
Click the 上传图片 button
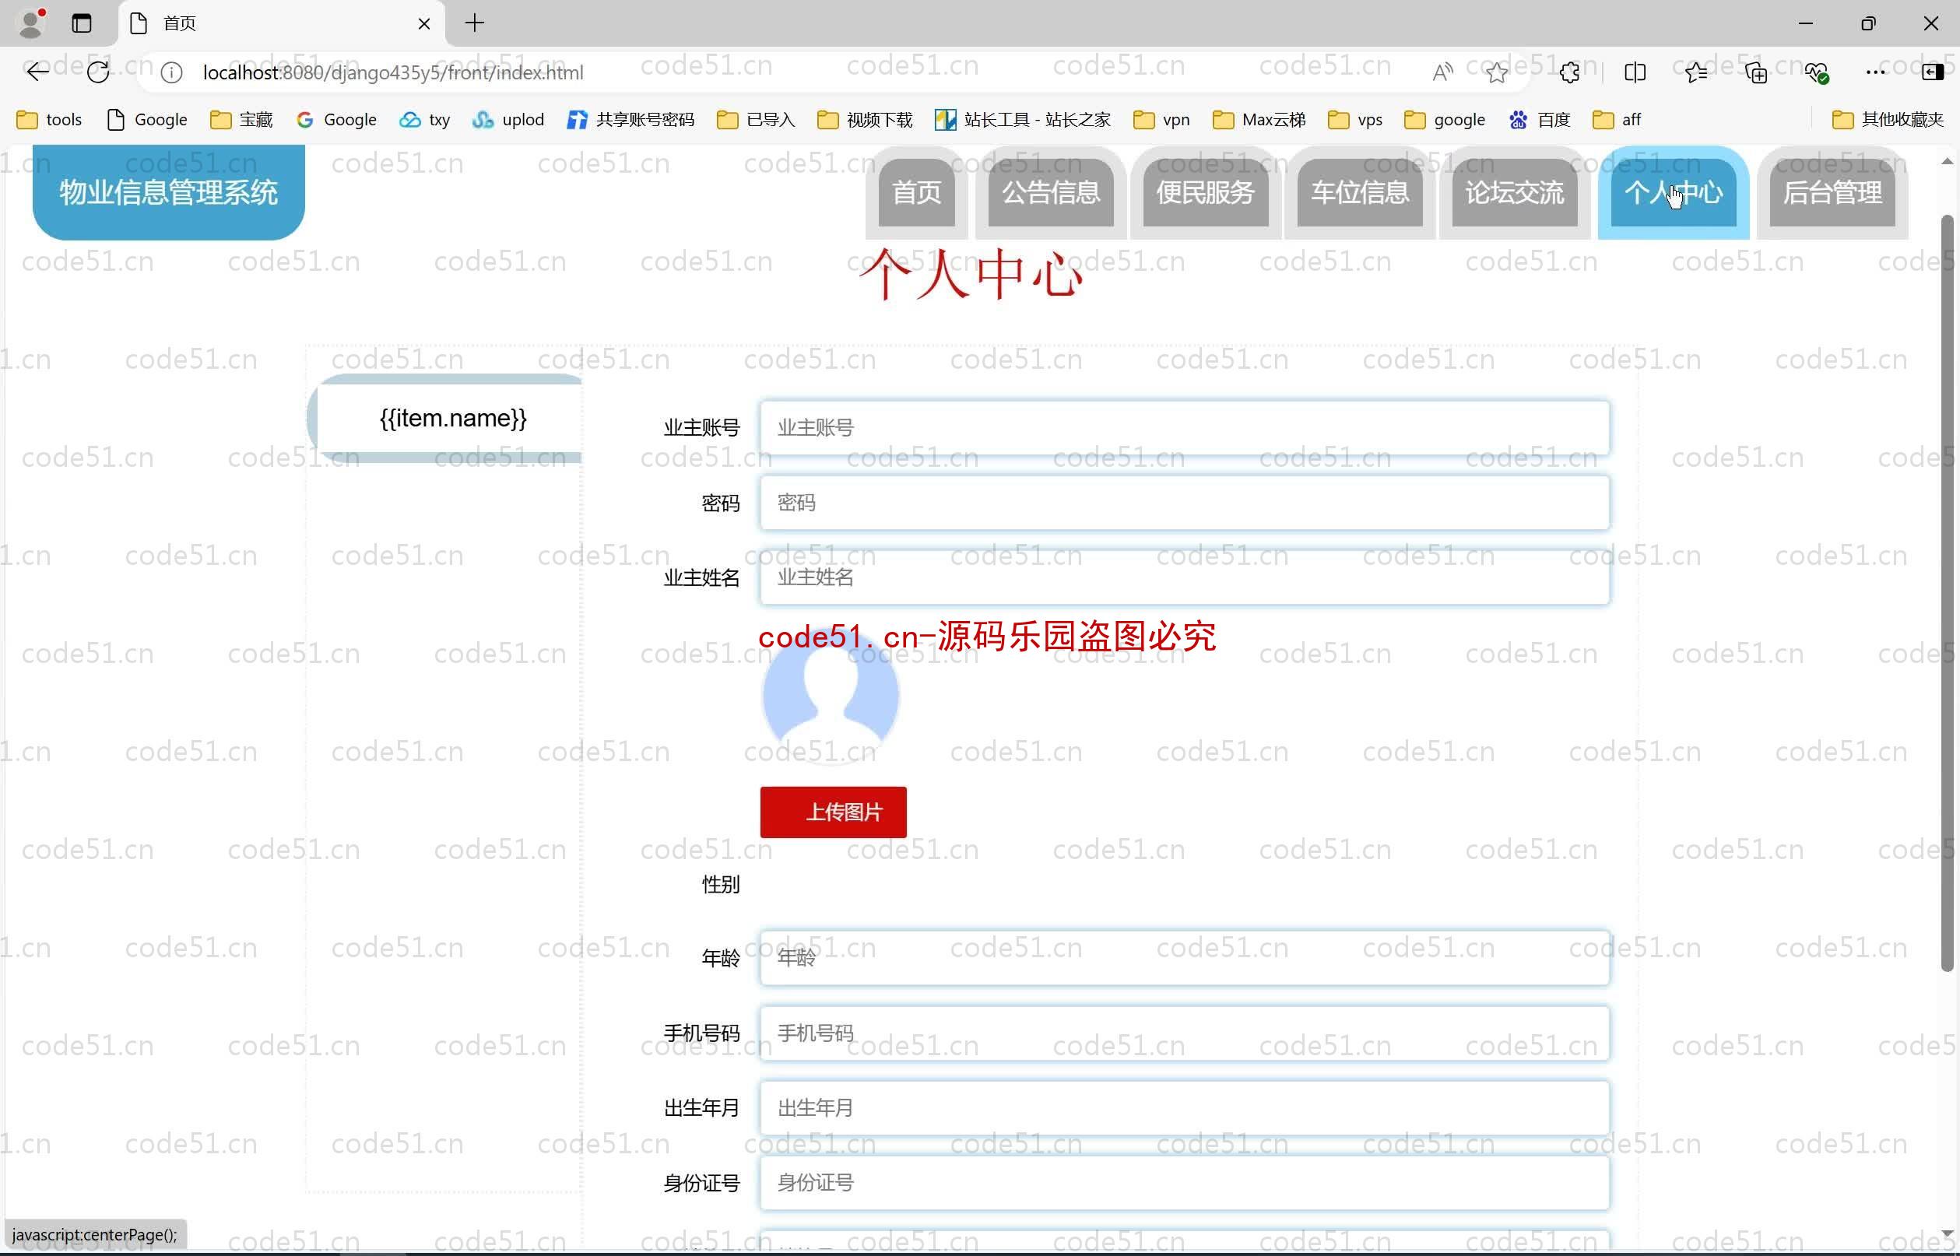pos(833,812)
